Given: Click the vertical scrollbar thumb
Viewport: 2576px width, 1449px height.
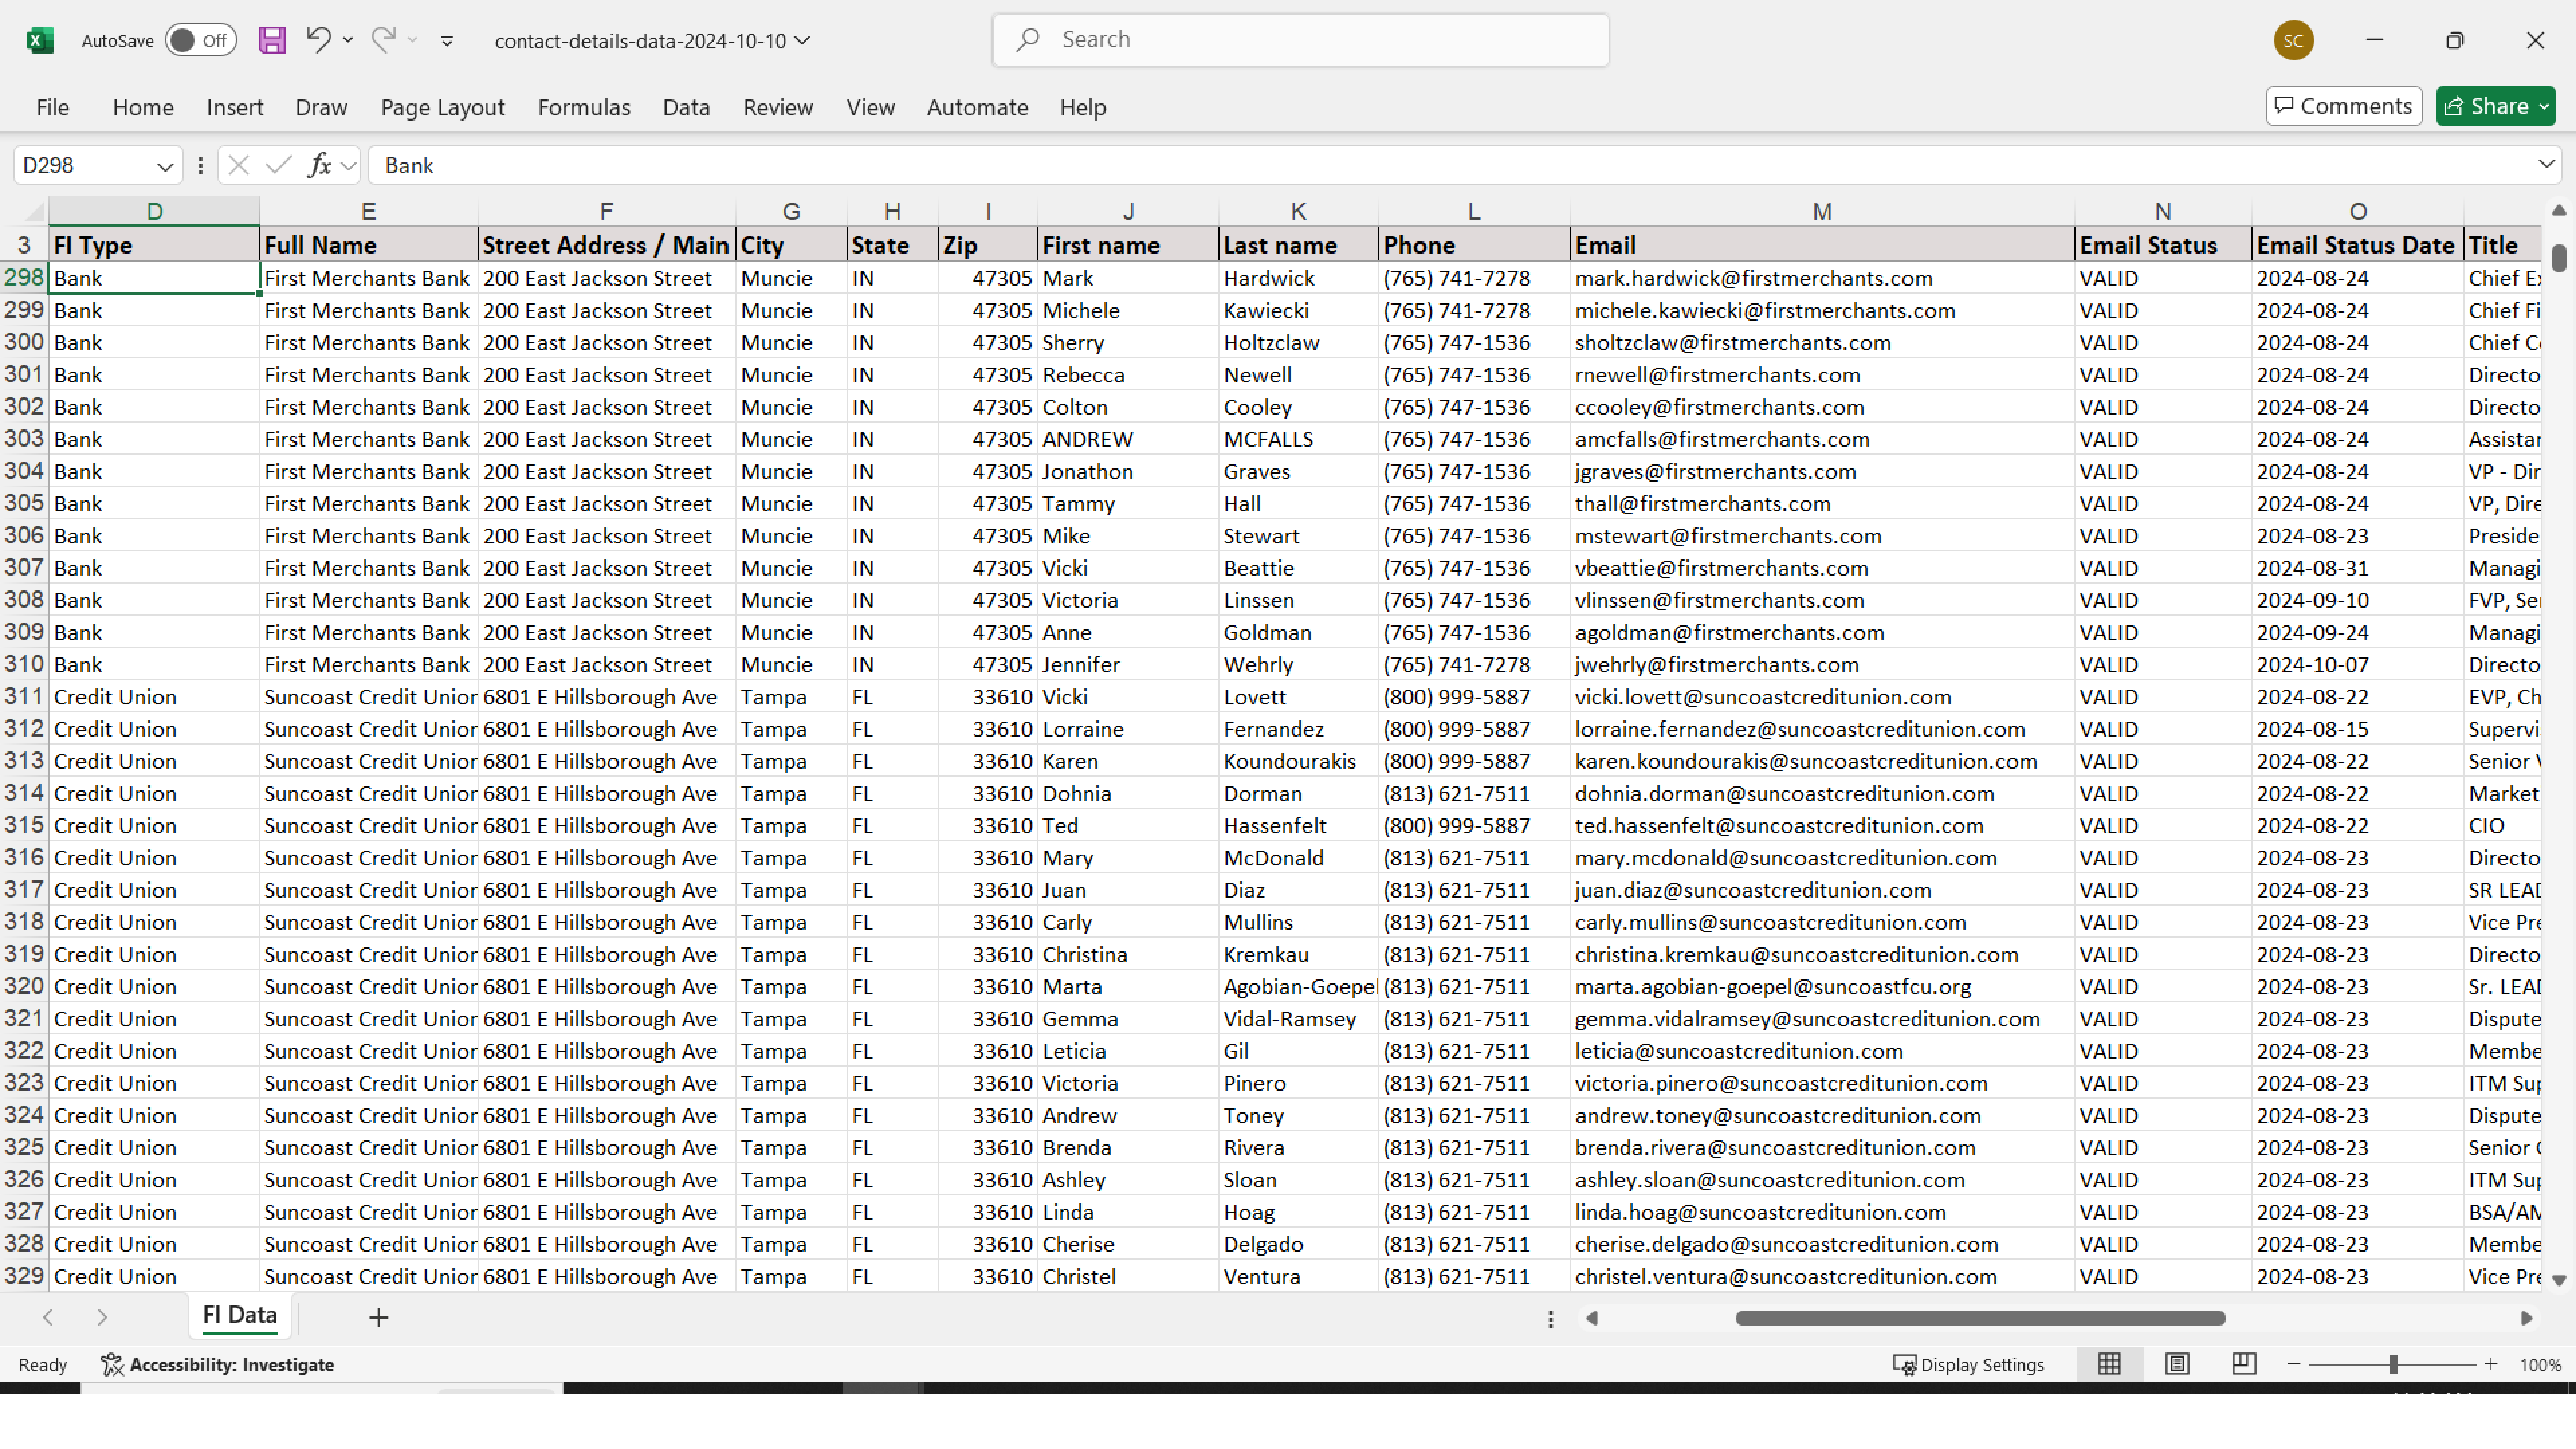Looking at the screenshot, I should [x=2558, y=258].
